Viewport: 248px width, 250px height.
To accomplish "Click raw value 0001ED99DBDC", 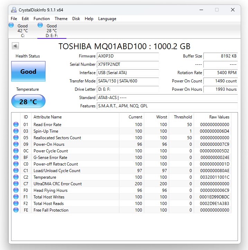I will click(214, 197).
